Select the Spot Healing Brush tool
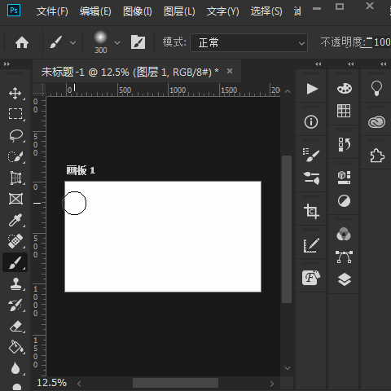The height and width of the screenshot is (391, 391). (15, 241)
